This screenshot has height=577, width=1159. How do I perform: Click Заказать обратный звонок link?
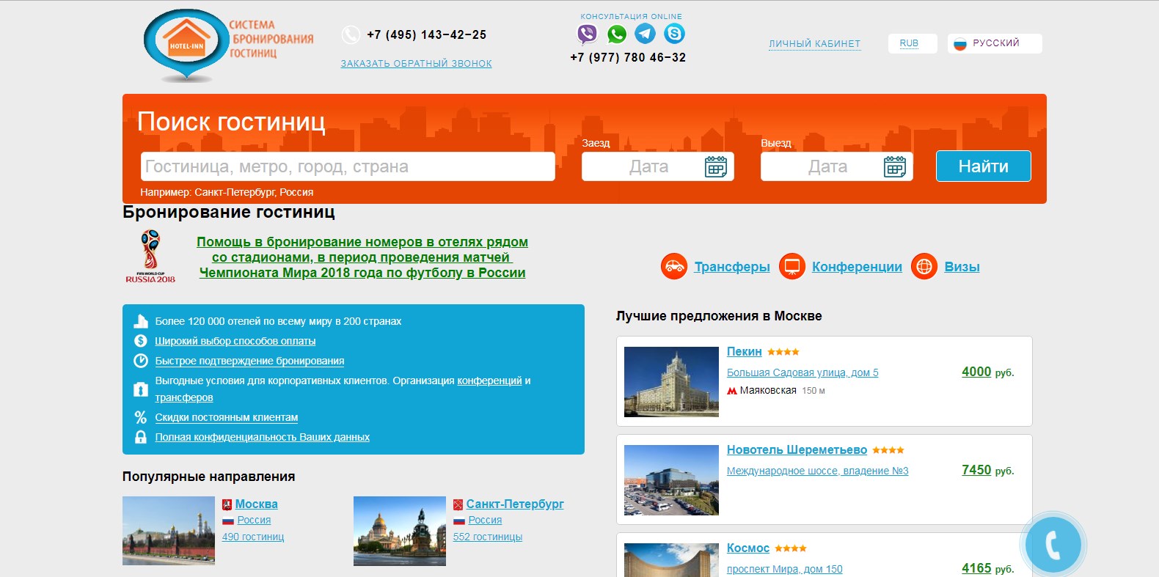[416, 64]
